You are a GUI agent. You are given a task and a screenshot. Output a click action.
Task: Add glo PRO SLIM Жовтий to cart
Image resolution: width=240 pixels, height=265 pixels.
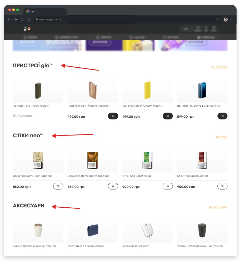pos(168,116)
